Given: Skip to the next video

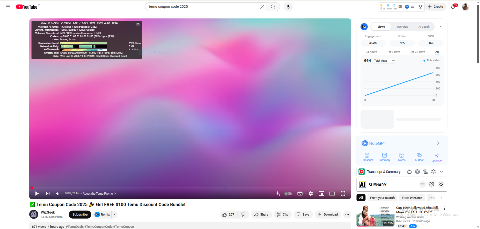Looking at the screenshot, I should click(x=47, y=194).
